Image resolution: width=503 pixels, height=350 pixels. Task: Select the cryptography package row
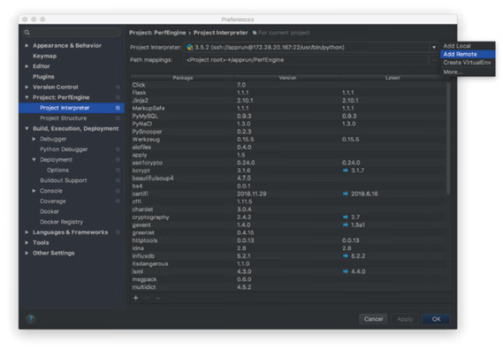point(288,217)
